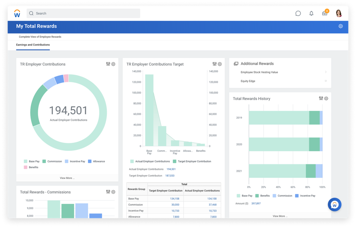Open the filter icon on TR Employer Contributions

[x=108, y=64]
